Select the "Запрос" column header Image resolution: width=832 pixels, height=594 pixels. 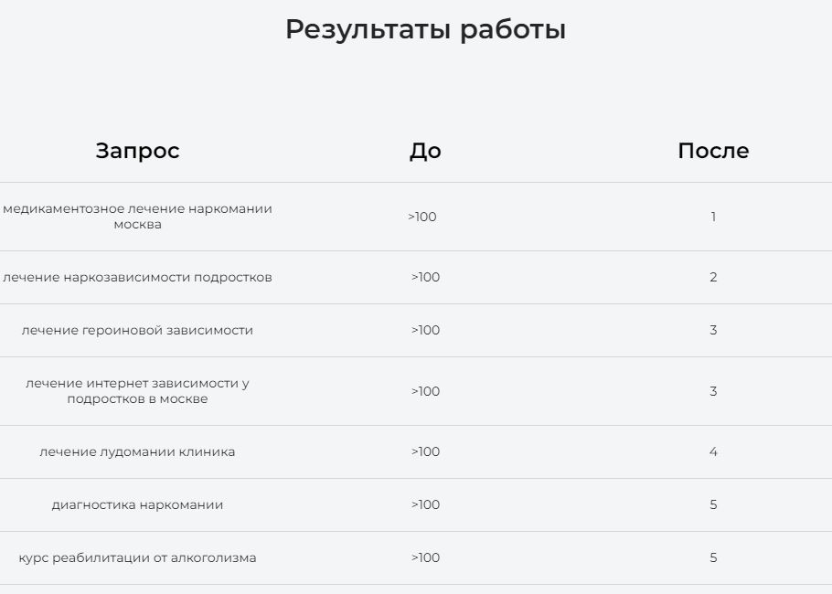137,151
